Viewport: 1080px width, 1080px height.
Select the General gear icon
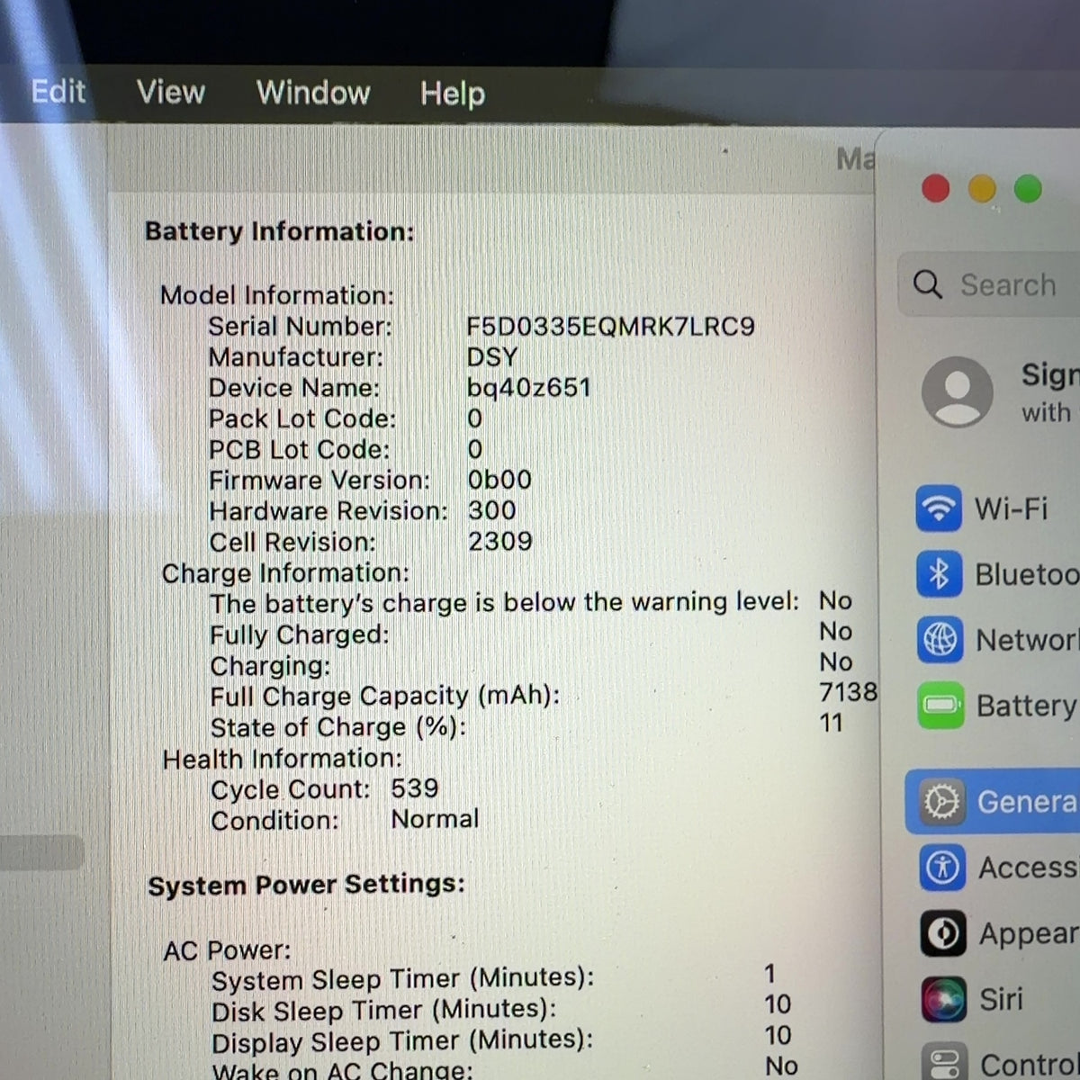(x=942, y=801)
